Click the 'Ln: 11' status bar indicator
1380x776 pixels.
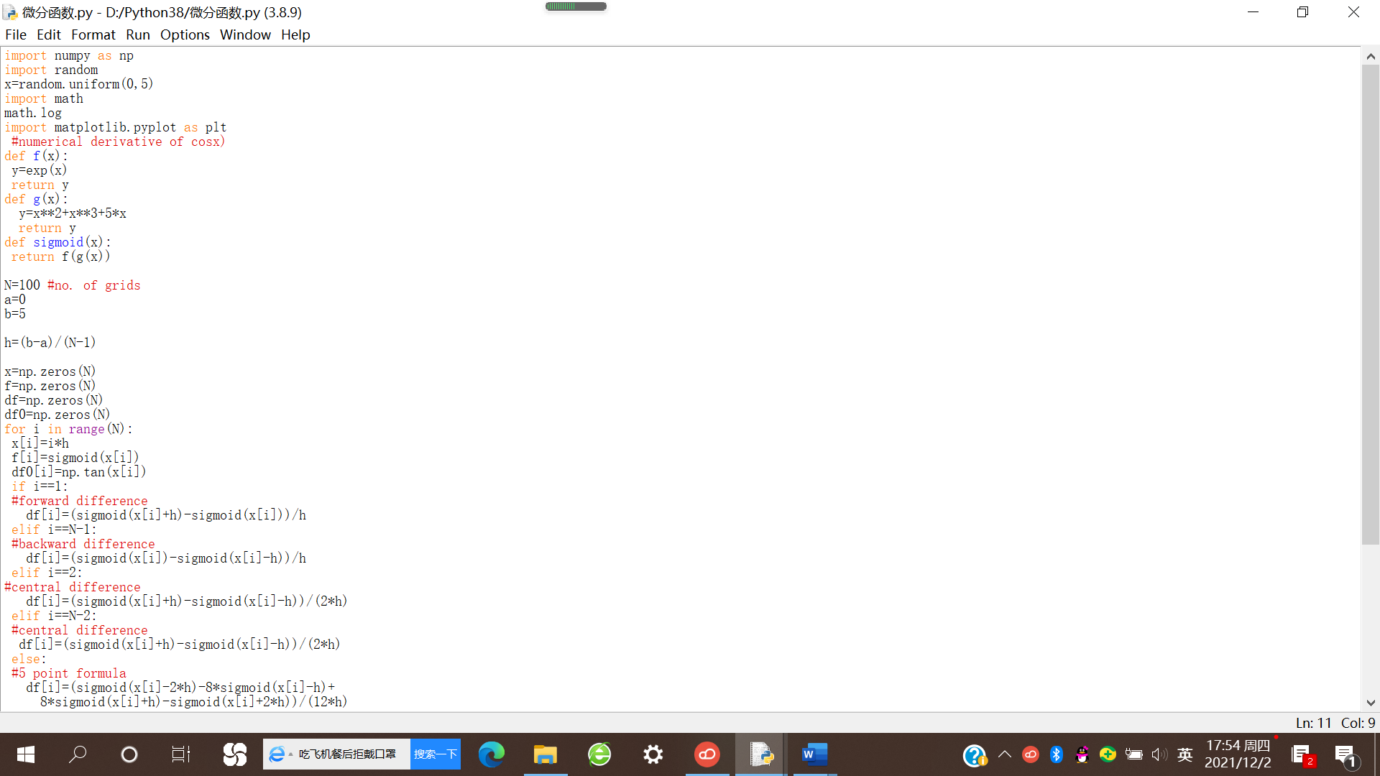click(1313, 723)
